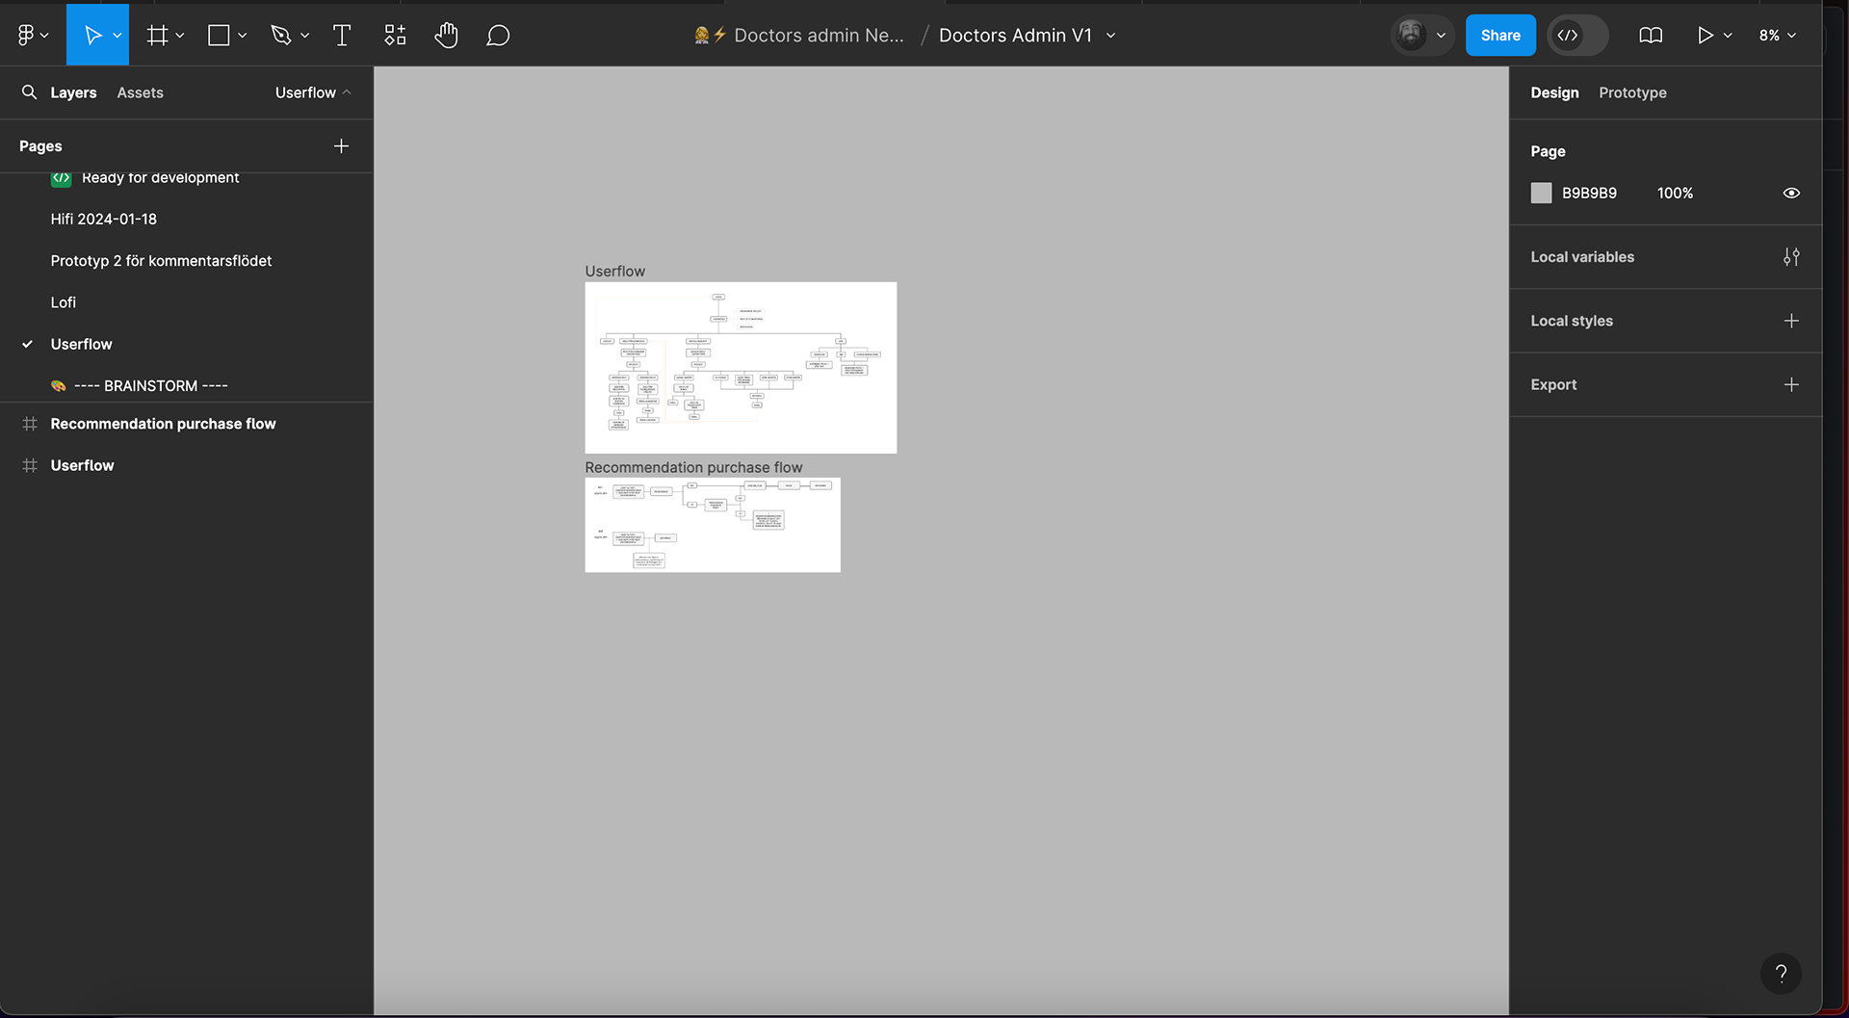Search layers with magnifier icon

tap(29, 91)
